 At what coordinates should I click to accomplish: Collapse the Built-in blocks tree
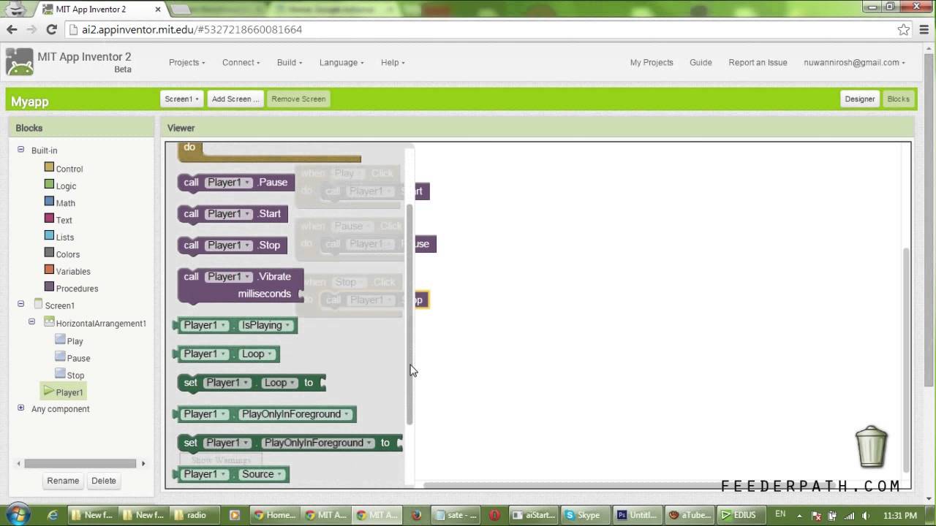[x=20, y=149]
